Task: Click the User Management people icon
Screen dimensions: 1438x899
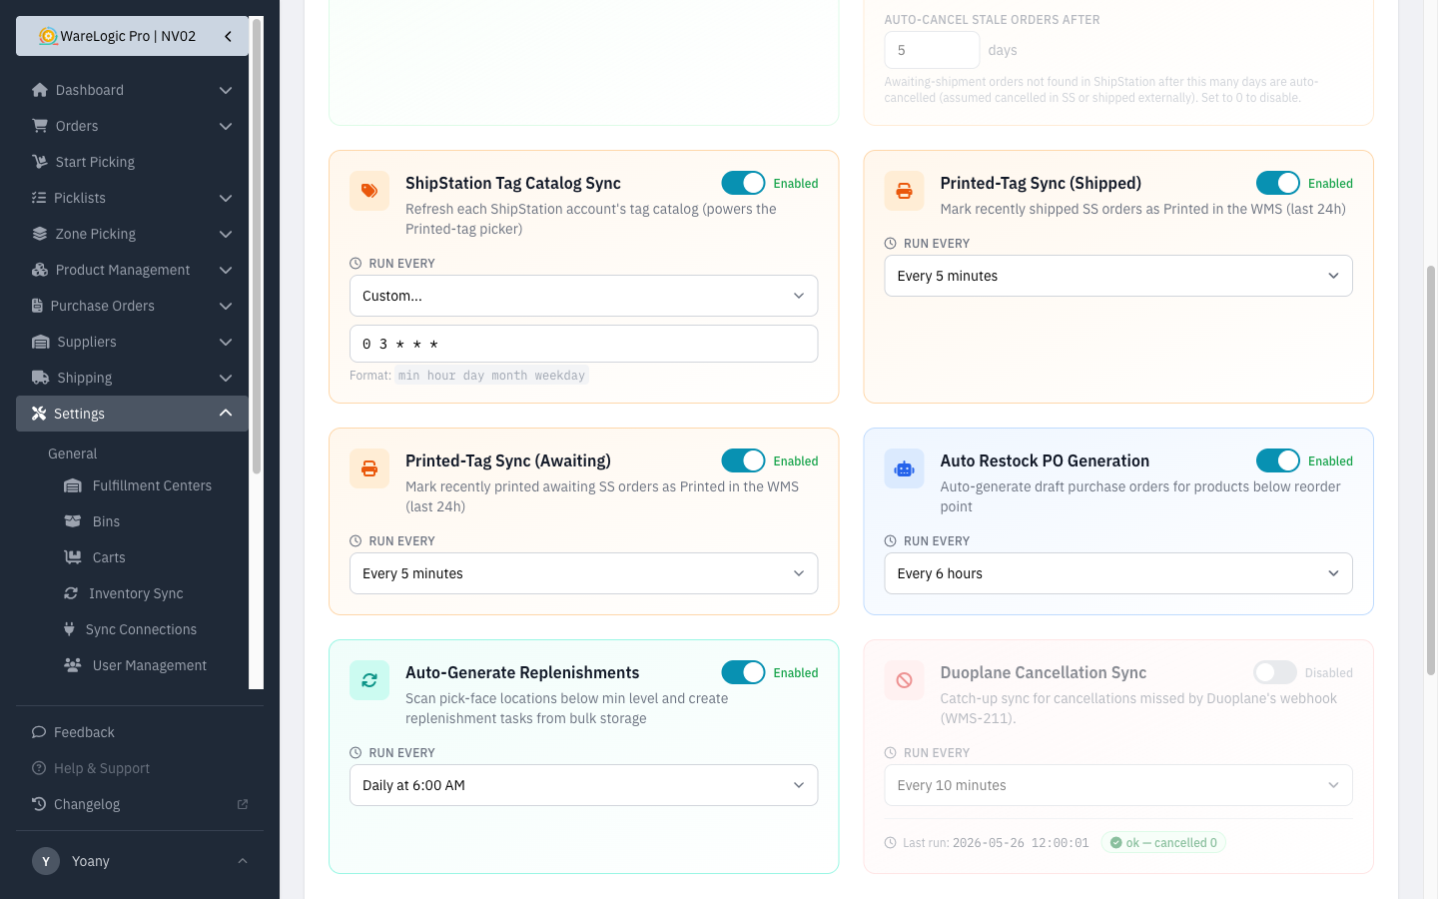Action: tap(73, 665)
